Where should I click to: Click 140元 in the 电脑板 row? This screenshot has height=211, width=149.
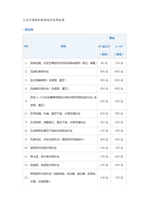pyautogui.click(x=104, y=165)
